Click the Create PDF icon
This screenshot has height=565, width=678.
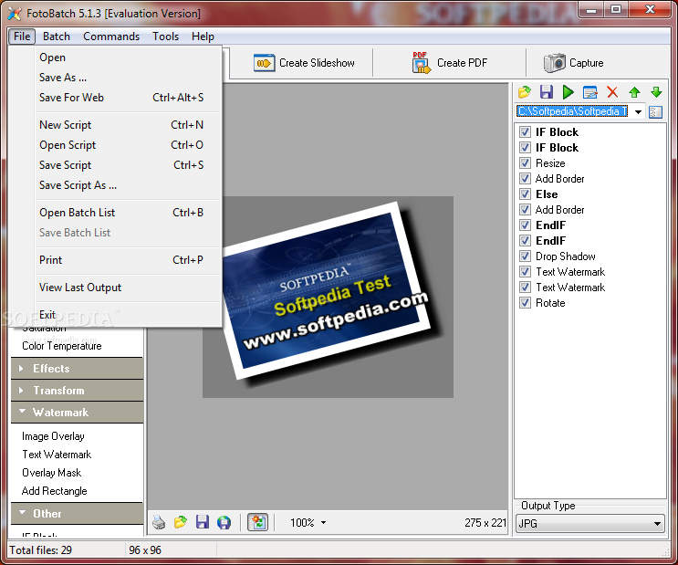pyautogui.click(x=422, y=63)
